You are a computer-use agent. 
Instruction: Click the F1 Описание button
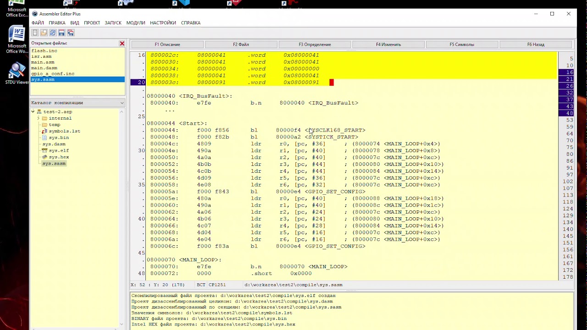(167, 44)
